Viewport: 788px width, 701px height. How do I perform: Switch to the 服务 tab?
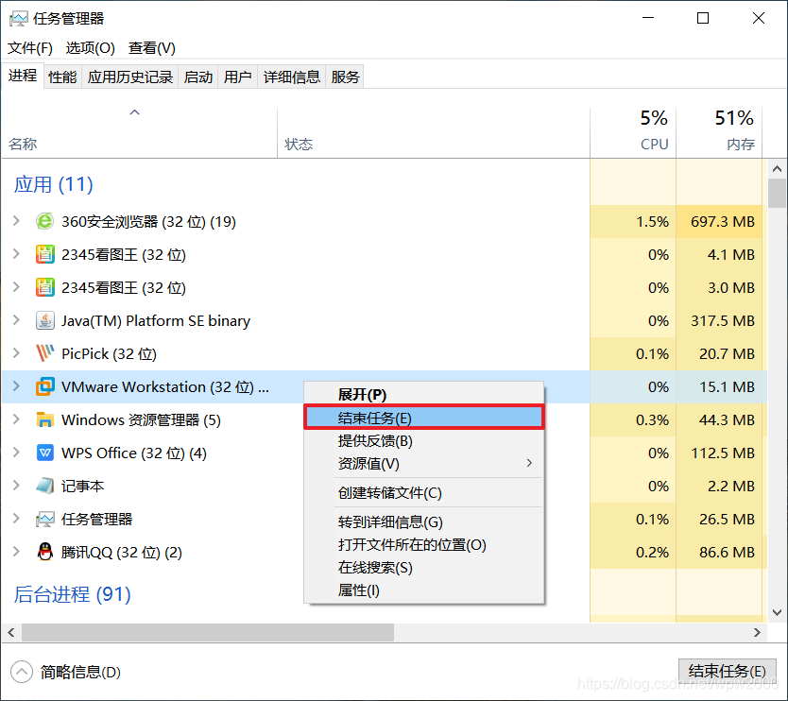click(x=345, y=77)
